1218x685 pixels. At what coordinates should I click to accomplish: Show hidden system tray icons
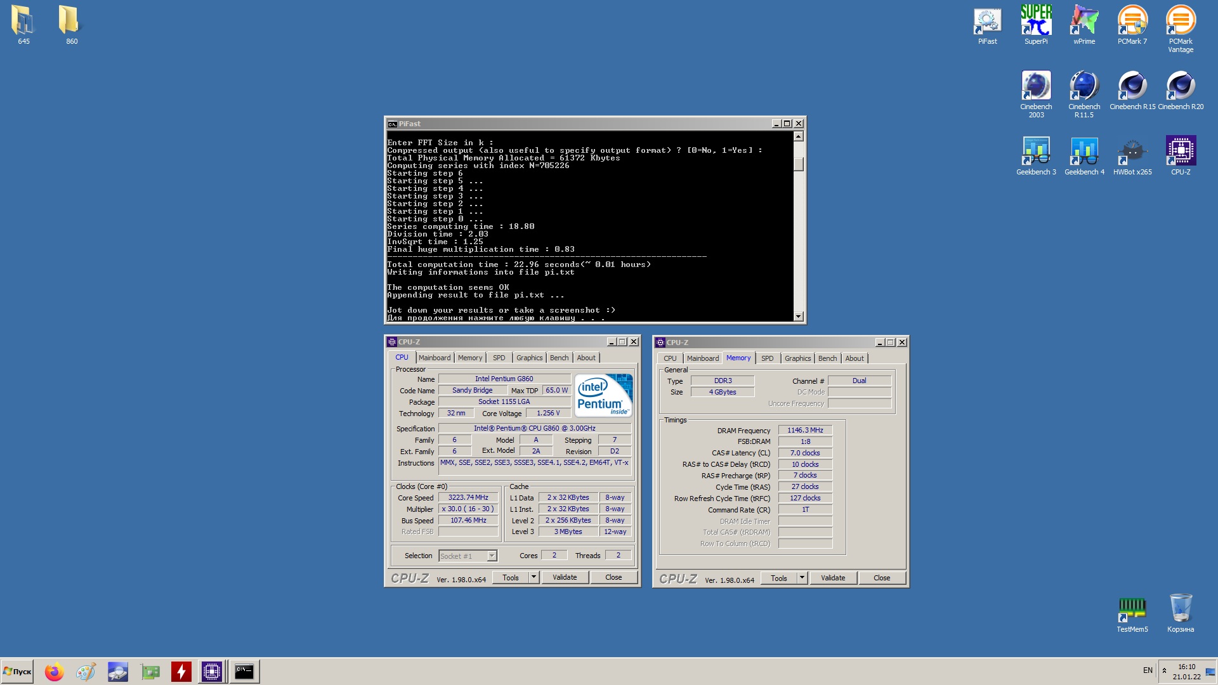pyautogui.click(x=1164, y=671)
